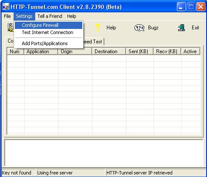
Task: Click inside the empty log message box
Action: click(104, 153)
